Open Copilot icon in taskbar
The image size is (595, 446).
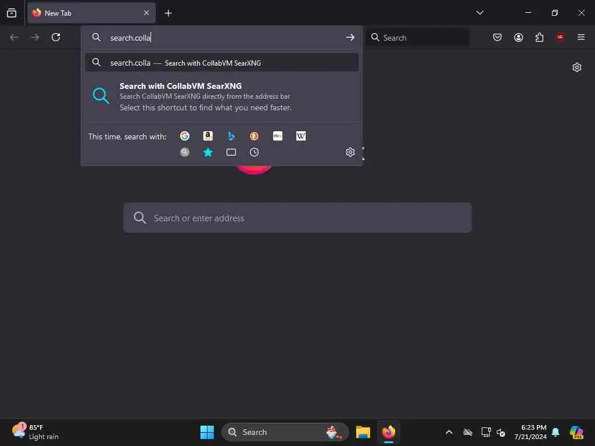(576, 432)
